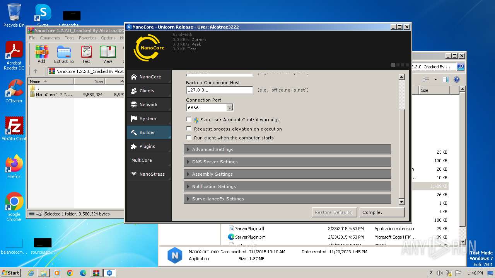Open FileZilla Client desktop icon

tap(14, 129)
